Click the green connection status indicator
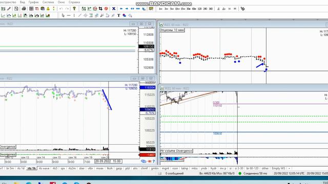 pos(240,173)
